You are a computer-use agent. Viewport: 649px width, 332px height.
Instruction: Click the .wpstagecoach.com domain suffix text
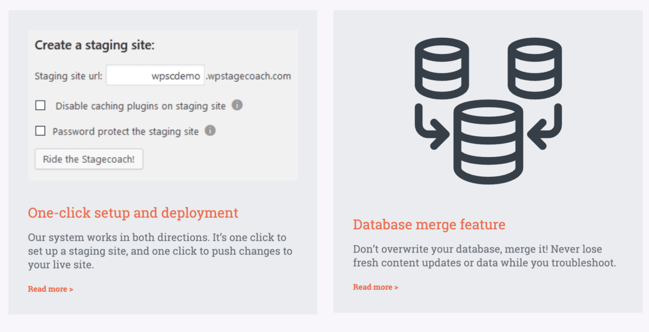coord(249,76)
